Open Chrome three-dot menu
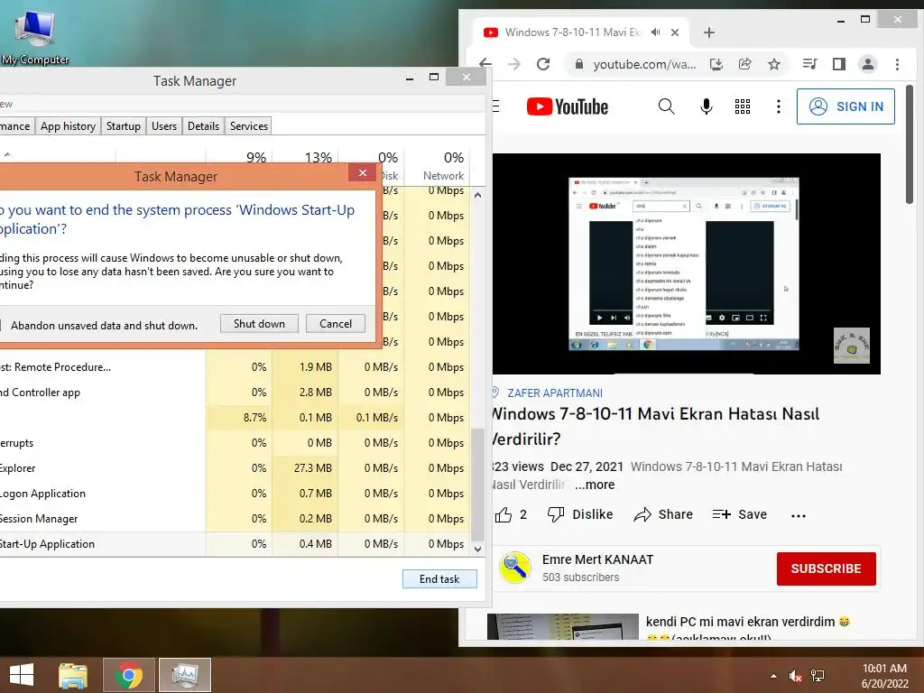This screenshot has height=693, width=924. pos(897,64)
